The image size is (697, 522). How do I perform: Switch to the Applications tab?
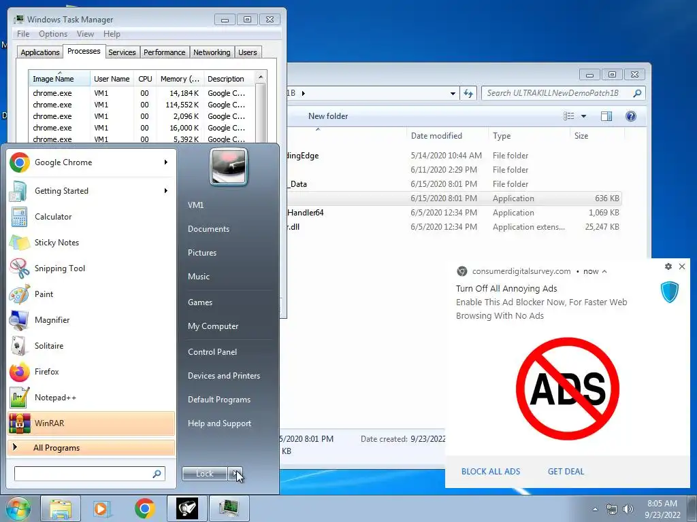[x=40, y=52]
